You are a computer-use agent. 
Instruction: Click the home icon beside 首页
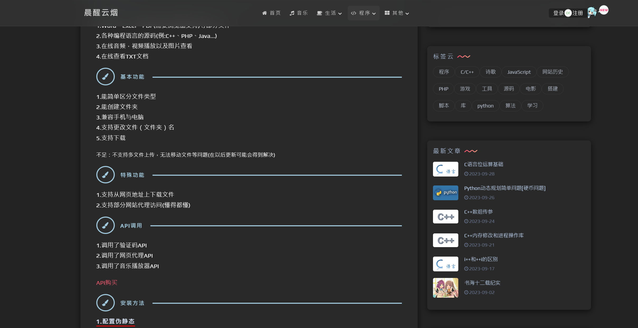(264, 13)
